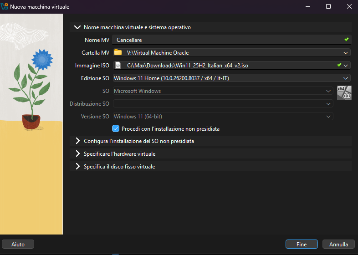Open the Cartella MV folder dropdown
The height and width of the screenshot is (255, 358).
pos(345,53)
